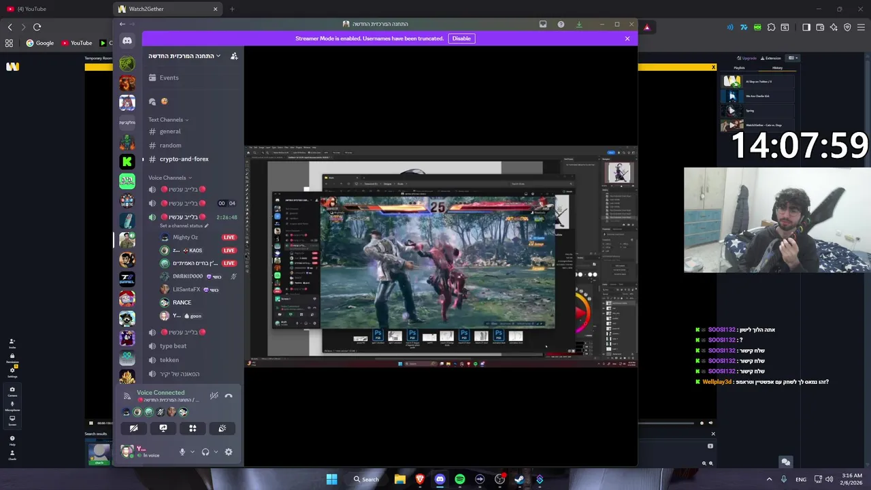
Task: Turn on camera in Discord voice panel
Action: point(134,428)
